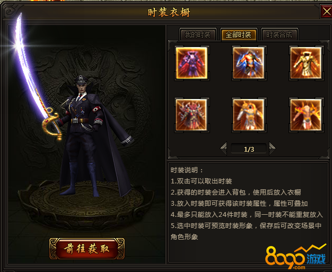Click the round stone pedestal under the character
Viewport: 332px width, 272px height.
(x=86, y=204)
